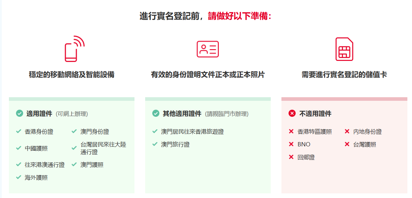Click the smartphone with signal icon
Viewport: 412px width, 198px height.
(74, 49)
